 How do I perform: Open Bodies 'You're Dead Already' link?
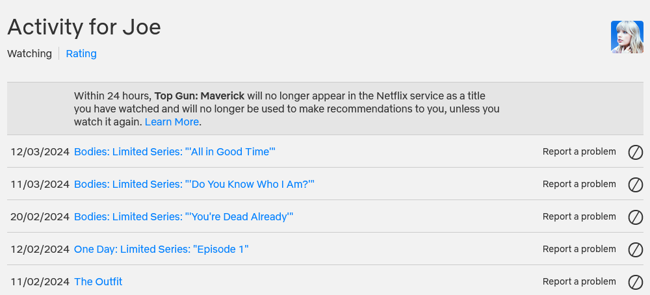184,217
